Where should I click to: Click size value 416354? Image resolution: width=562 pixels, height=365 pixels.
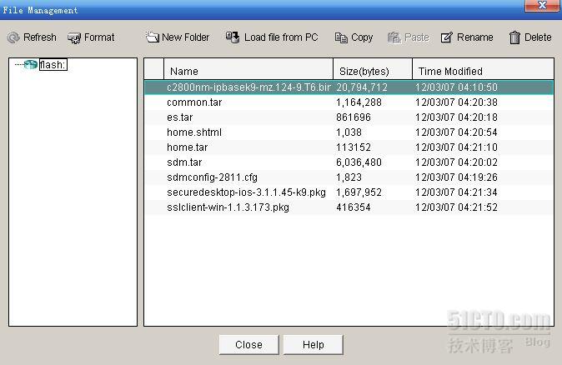tap(353, 207)
